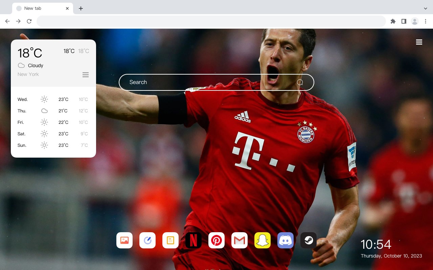
Task: Open the wallpaper gallery shortcut icon
Action: point(124,240)
